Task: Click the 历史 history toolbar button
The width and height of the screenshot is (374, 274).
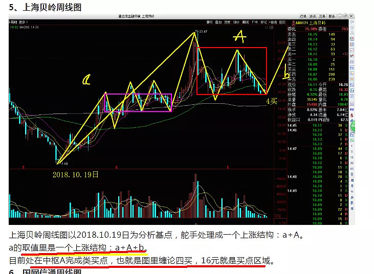Action: (227, 22)
